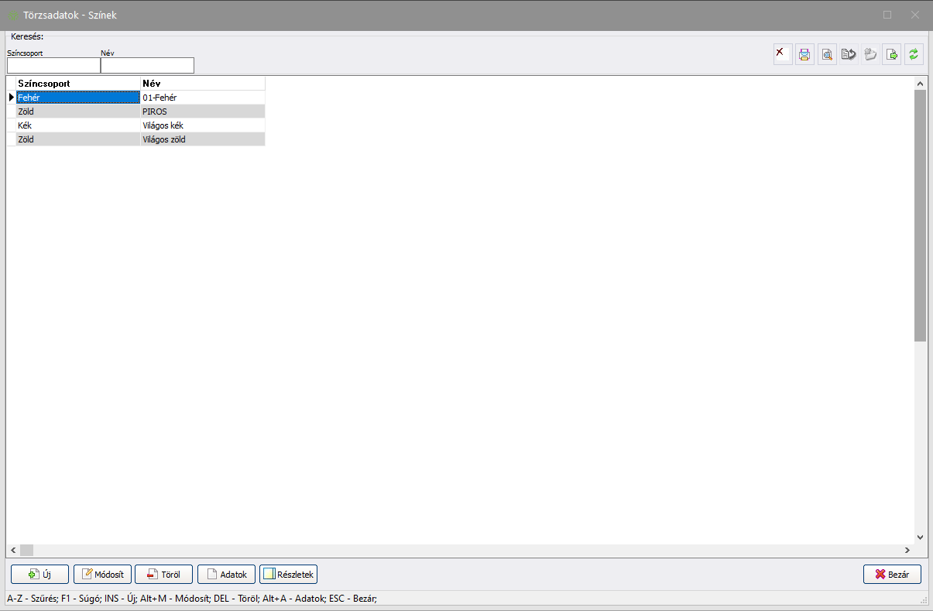
Task: Click the Új button to add a color
Action: pos(39,575)
